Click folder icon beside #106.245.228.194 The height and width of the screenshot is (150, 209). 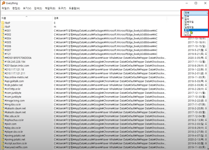pyautogui.click(x=3, y=62)
